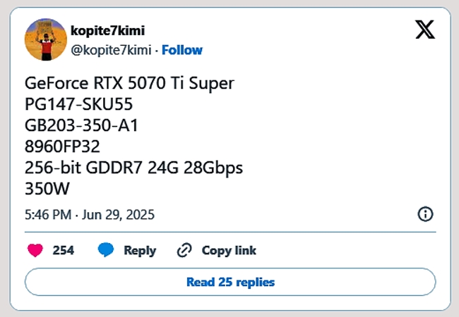Click the 8960FP32 text line
Screen dimensions: 459x317
62,147
